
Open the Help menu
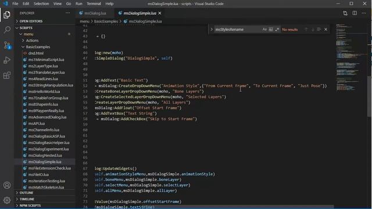tap(109, 3)
